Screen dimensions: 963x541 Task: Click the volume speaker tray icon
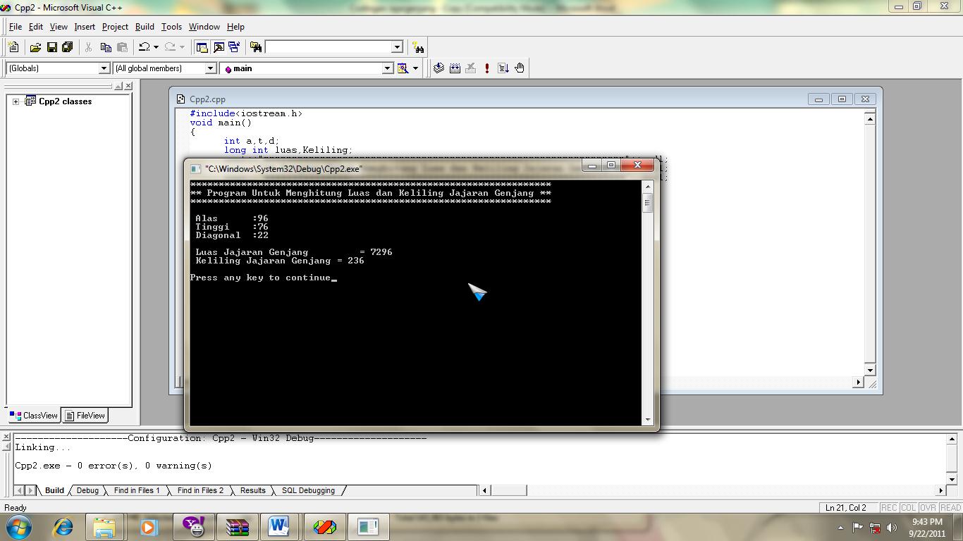[893, 527]
